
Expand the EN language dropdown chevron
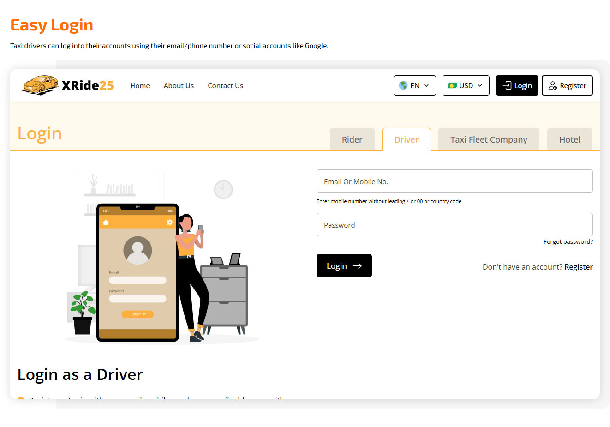pyautogui.click(x=426, y=85)
